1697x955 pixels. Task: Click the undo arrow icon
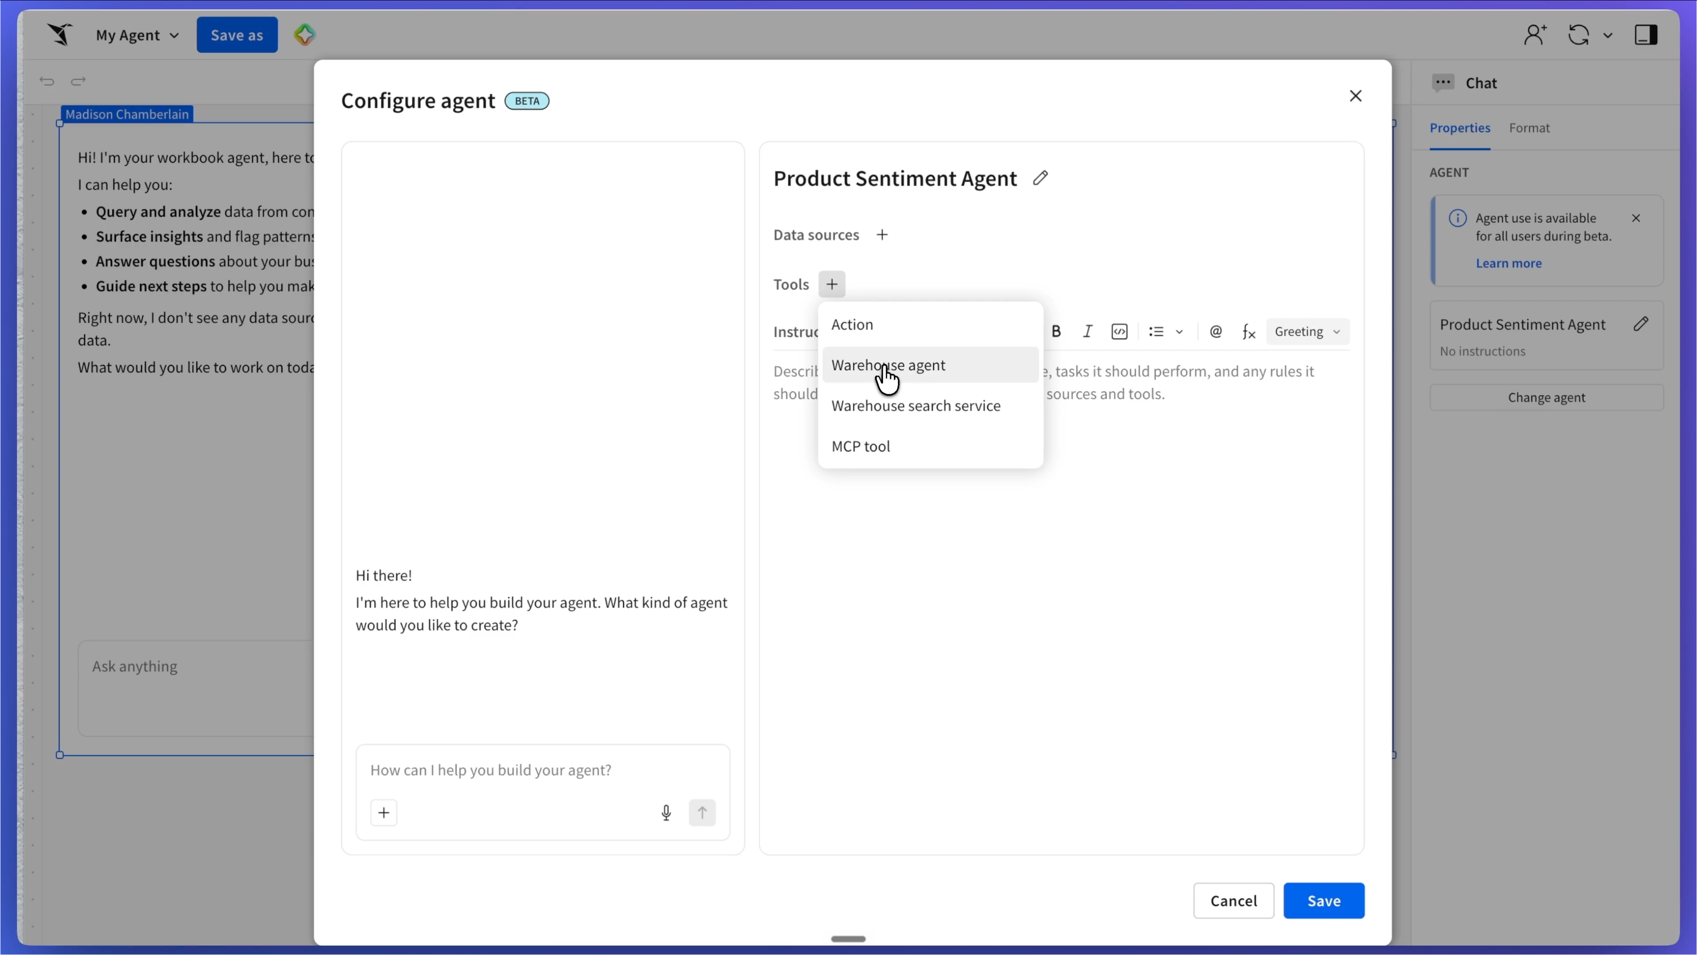[x=47, y=81]
